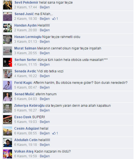Click Beğen under Ferid Kugic's comment
Viewport: 134px width, 159px height.
point(45,87)
